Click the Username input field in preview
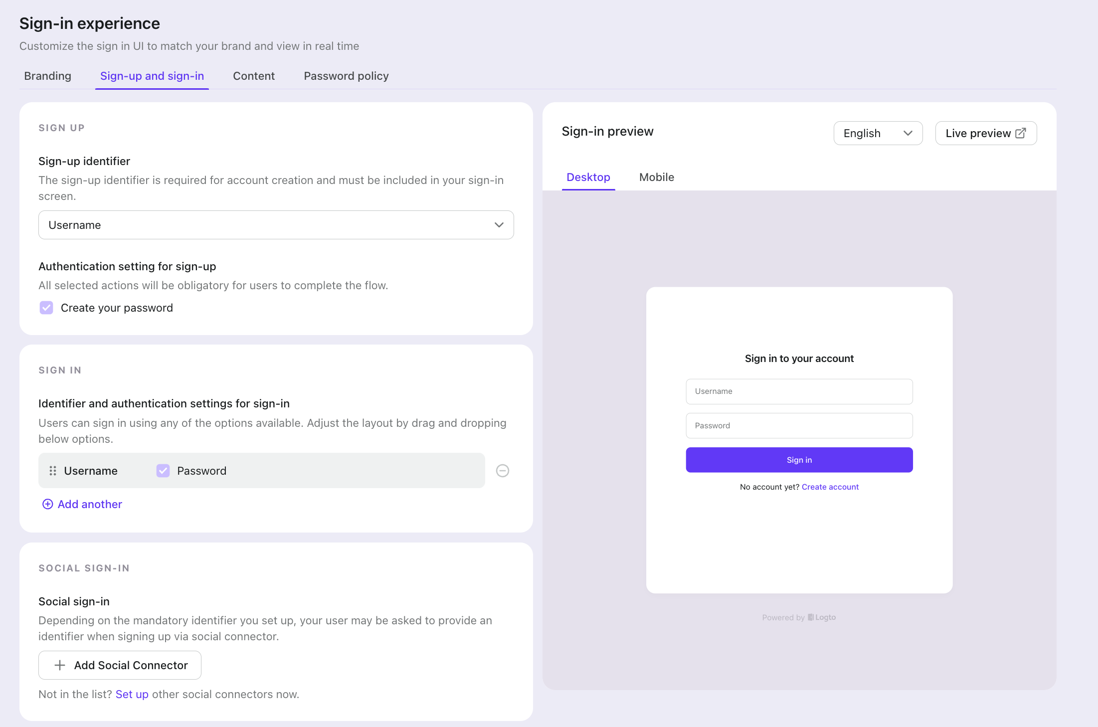The height and width of the screenshot is (727, 1098). [x=799, y=391]
